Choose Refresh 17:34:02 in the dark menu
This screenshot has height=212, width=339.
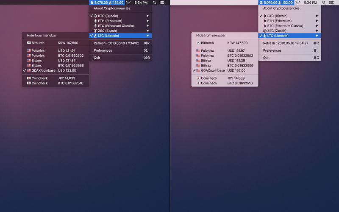coord(120,43)
